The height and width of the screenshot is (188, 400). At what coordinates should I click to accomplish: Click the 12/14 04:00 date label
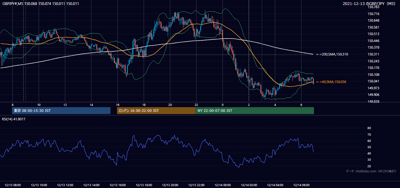coord(275,185)
